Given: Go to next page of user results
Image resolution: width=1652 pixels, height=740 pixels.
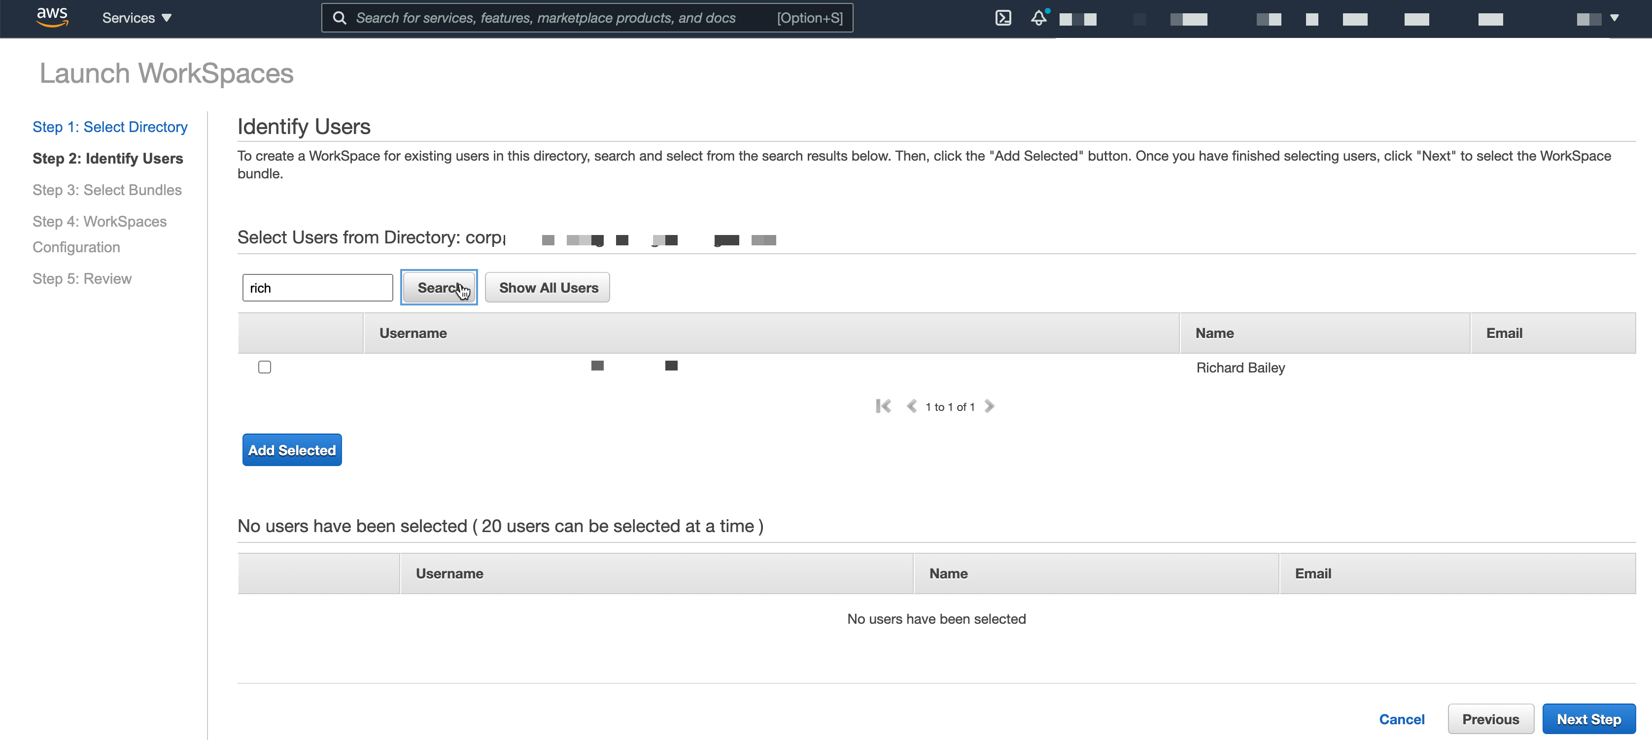Looking at the screenshot, I should click(x=989, y=406).
